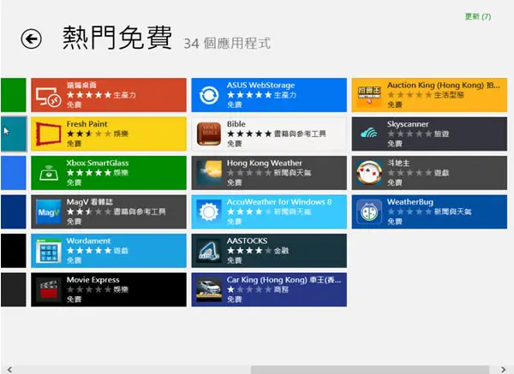Open the Remote Desktop app icon
Screen dimensions: 514x374
[48, 97]
